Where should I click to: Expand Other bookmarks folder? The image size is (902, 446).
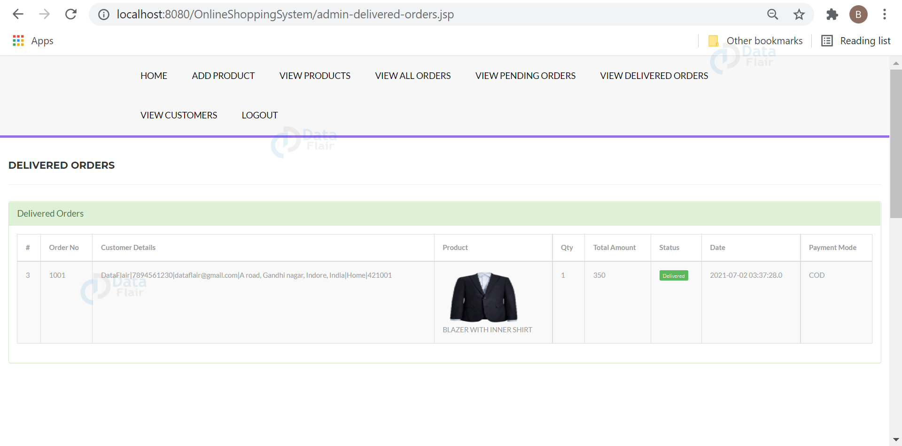(755, 40)
